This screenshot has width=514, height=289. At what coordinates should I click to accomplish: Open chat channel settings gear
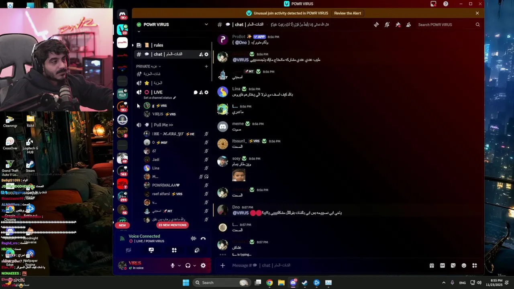pos(206,54)
